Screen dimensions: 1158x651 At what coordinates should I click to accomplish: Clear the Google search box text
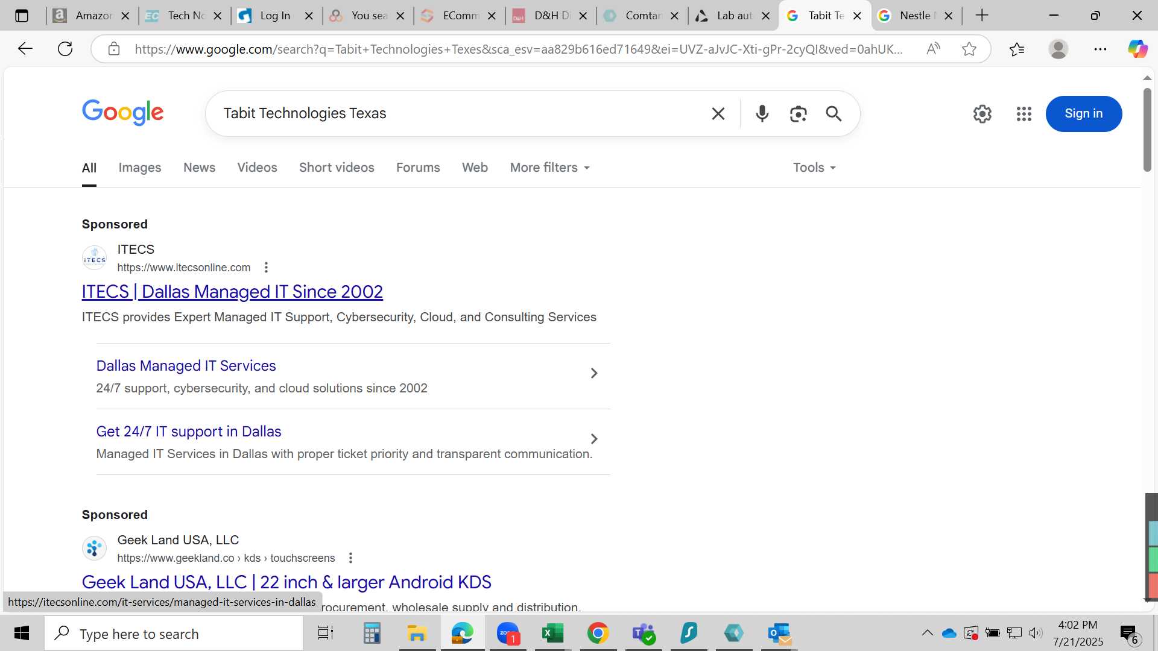[718, 113]
